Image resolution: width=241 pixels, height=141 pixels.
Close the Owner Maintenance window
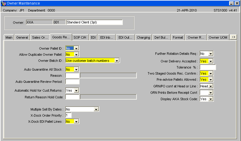[x=237, y=3]
